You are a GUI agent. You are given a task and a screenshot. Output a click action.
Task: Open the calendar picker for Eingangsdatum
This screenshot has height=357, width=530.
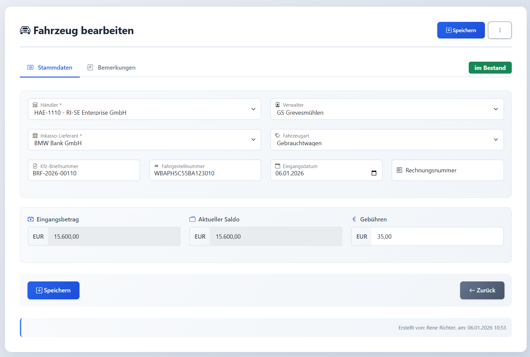coord(374,173)
